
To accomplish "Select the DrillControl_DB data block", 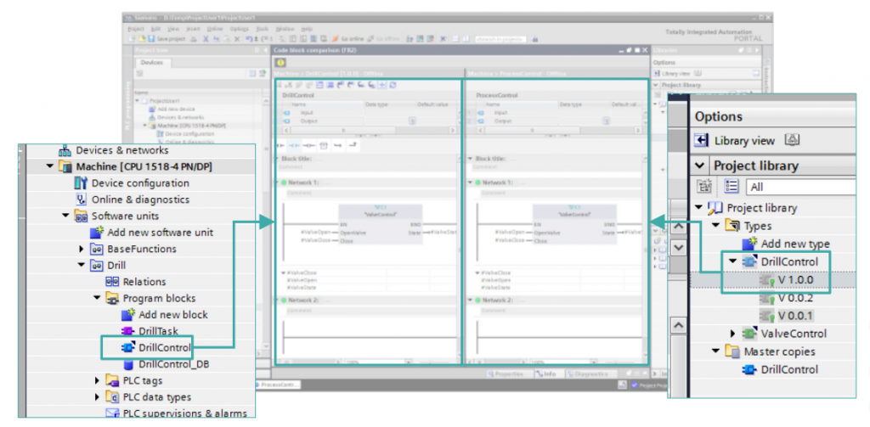I will (173, 364).
